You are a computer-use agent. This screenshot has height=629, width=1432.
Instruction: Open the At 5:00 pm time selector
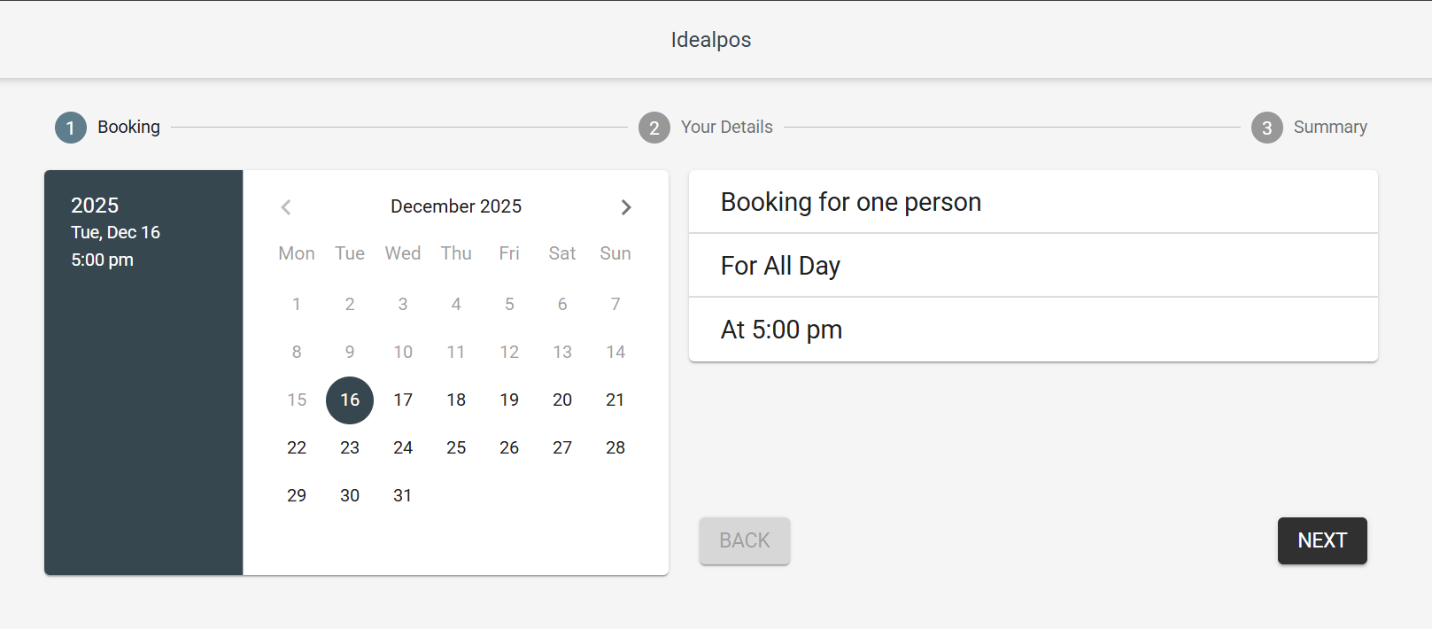pyautogui.click(x=1033, y=330)
